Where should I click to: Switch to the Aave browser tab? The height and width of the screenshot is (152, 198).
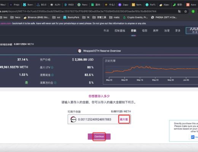coord(191,5)
